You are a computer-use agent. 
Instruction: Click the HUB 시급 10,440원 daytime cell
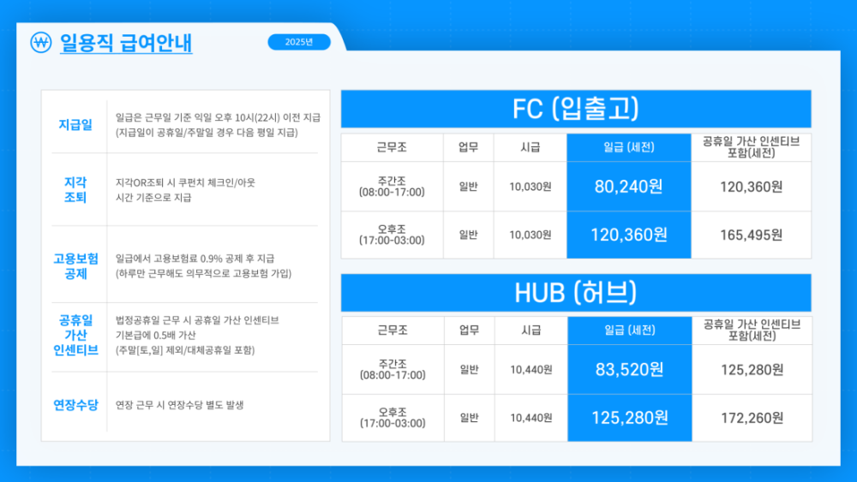point(531,370)
